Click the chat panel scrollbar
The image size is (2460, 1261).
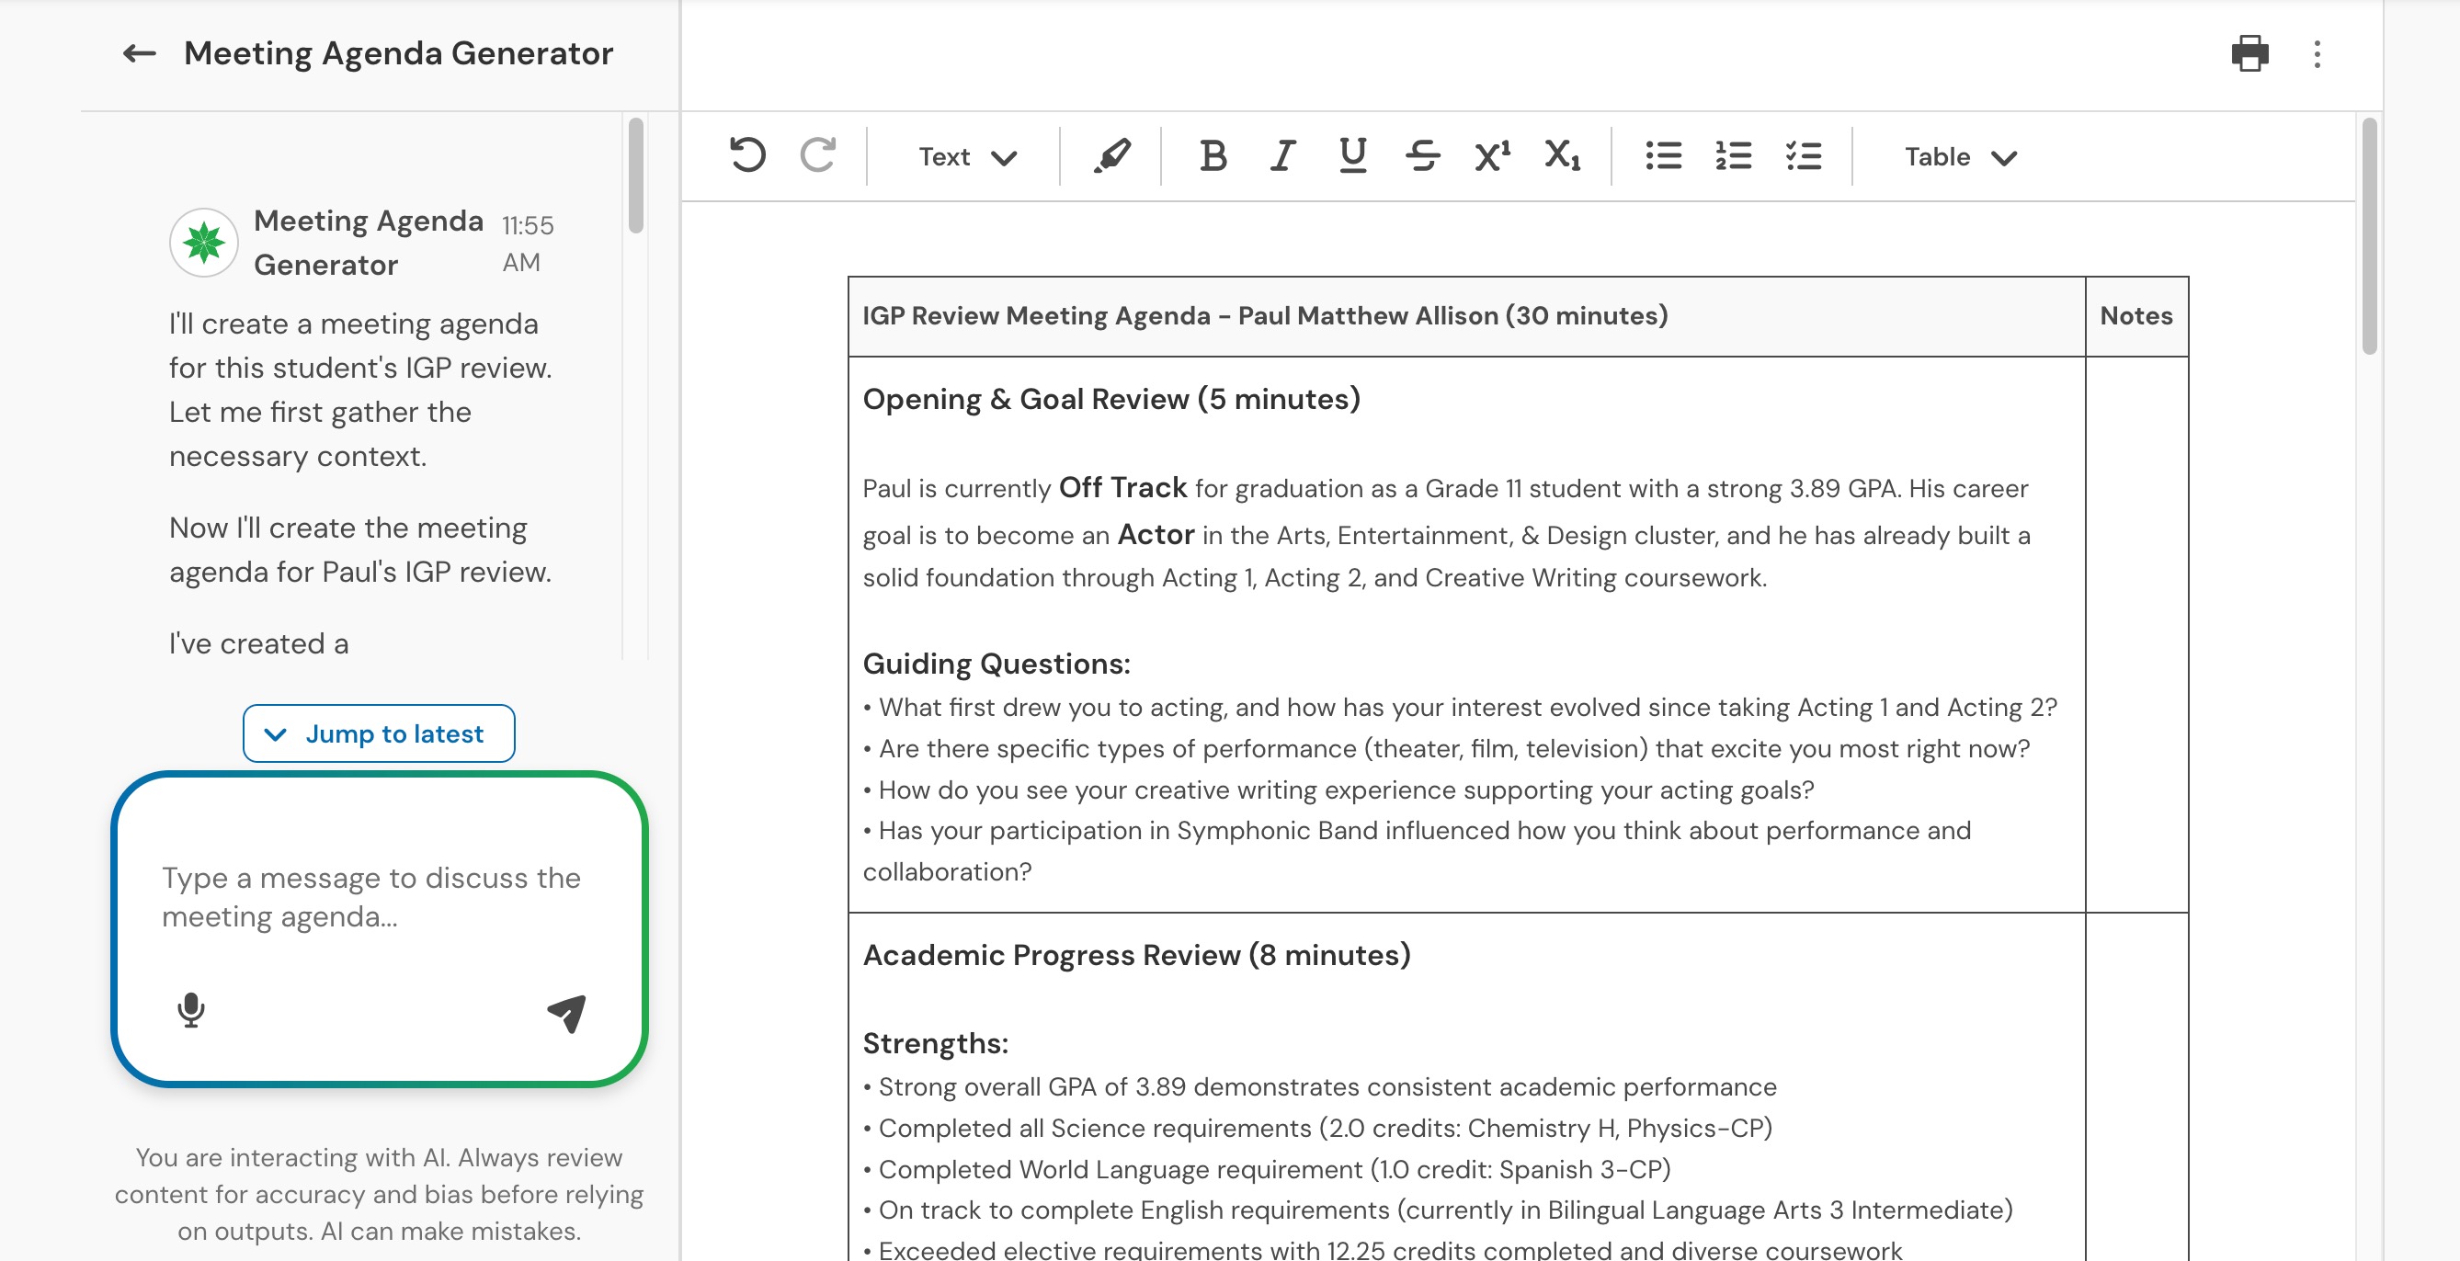coord(636,175)
